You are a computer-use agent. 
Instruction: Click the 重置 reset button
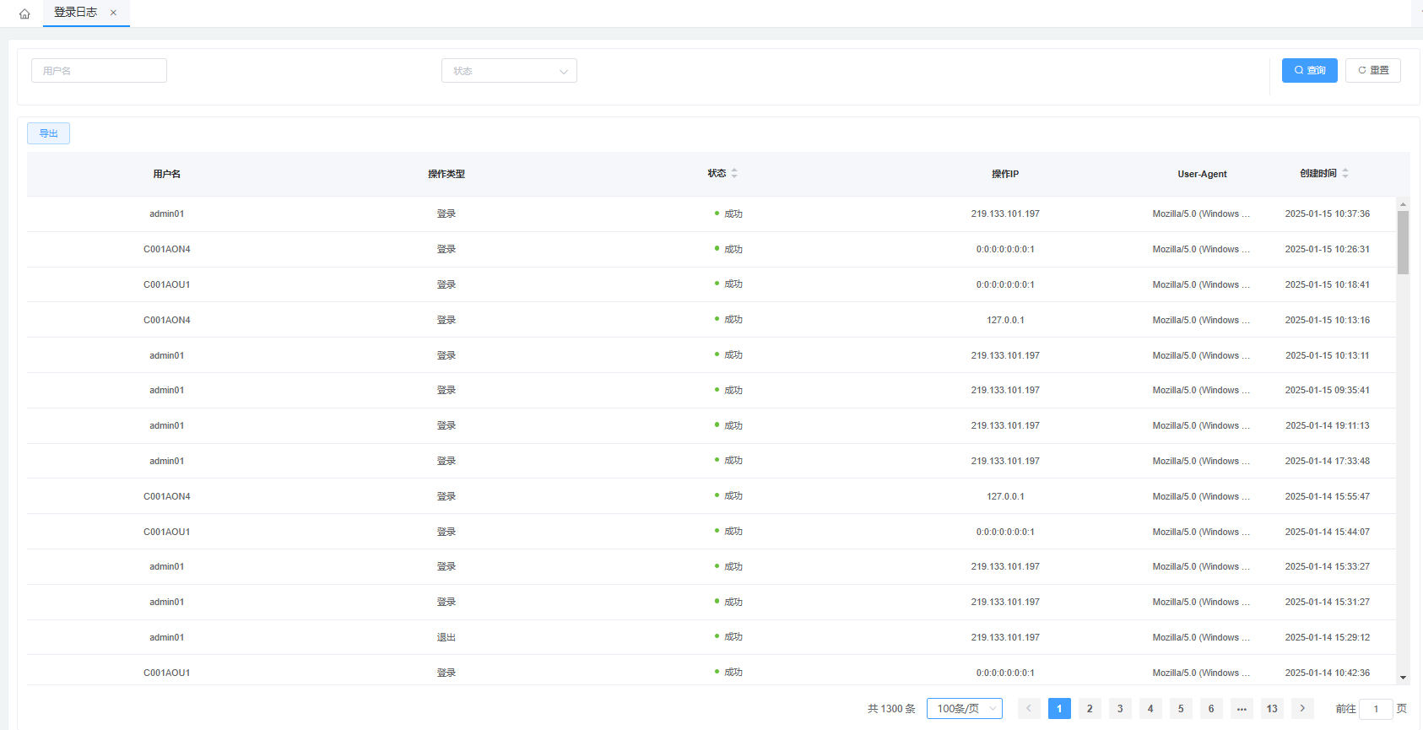pos(1372,71)
